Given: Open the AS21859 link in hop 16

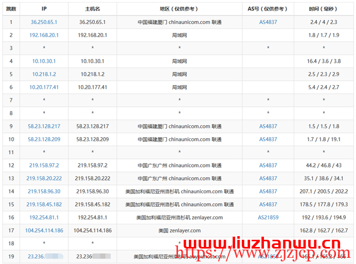Looking at the screenshot, I should (x=268, y=218).
